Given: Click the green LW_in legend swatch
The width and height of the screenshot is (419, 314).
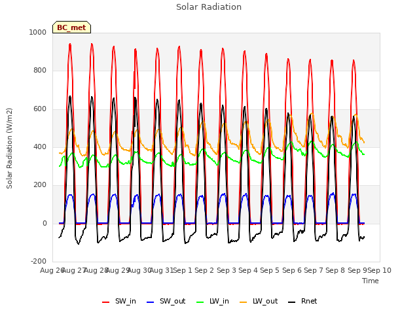Looking at the screenshot, I should click(200, 302).
